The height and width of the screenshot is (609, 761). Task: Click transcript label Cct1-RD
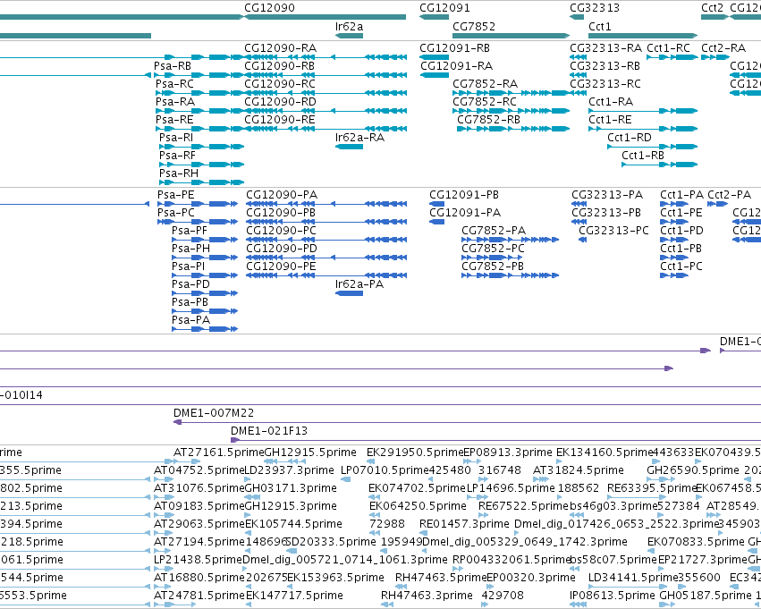tap(630, 138)
